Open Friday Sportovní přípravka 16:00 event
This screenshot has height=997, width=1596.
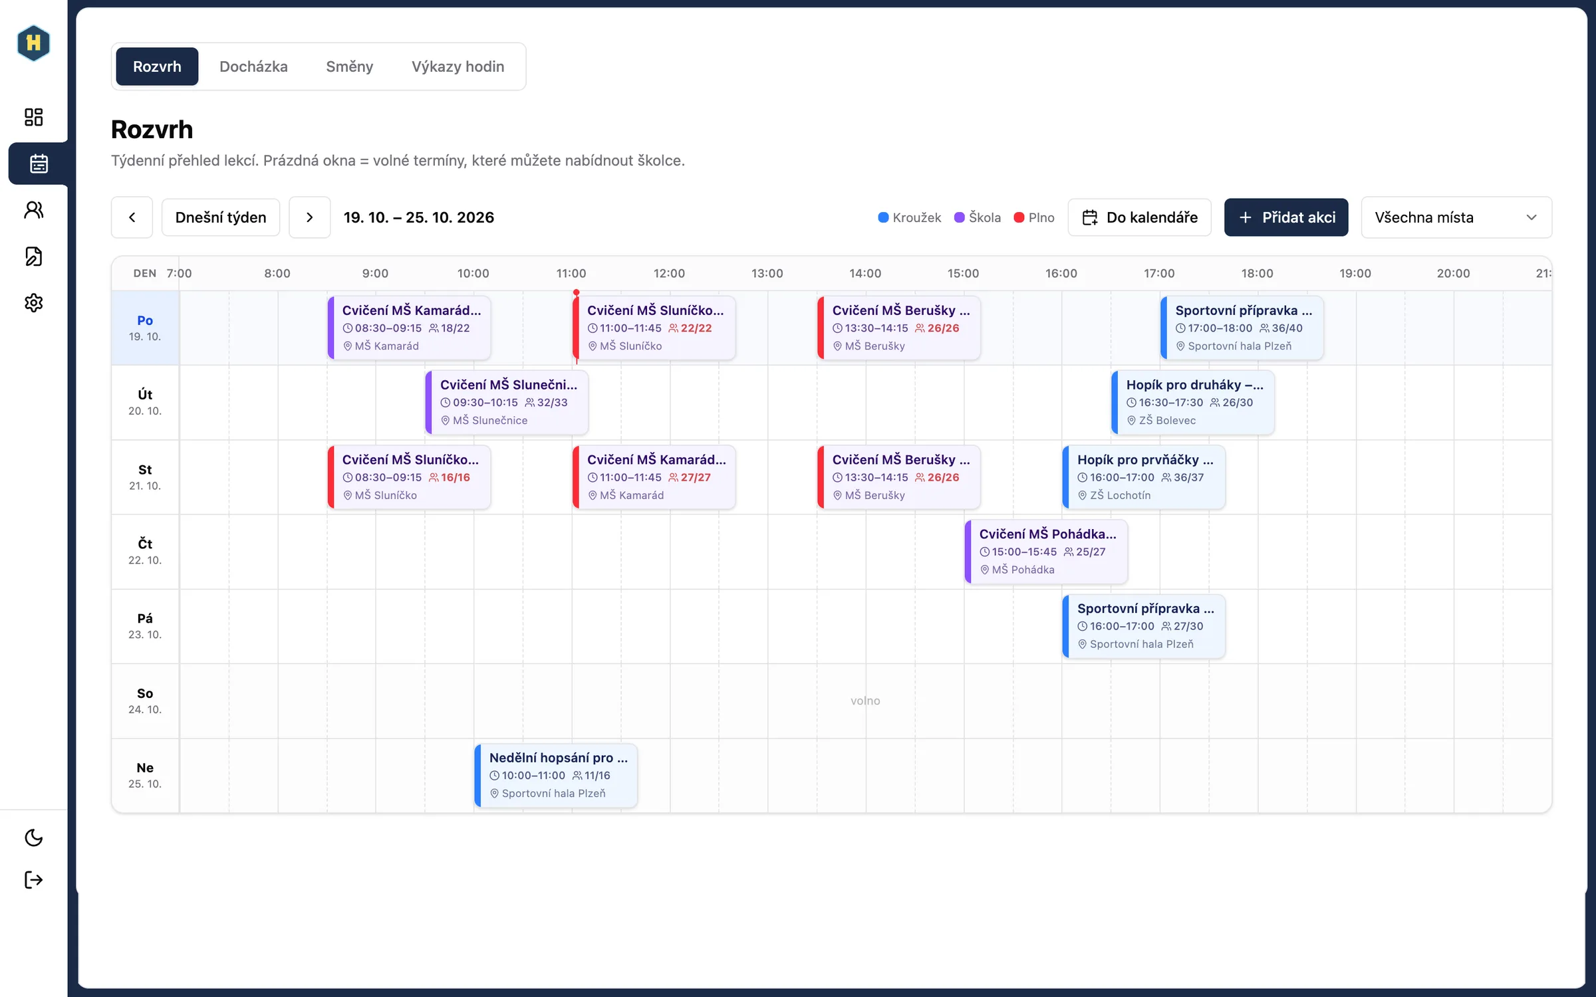[x=1144, y=626]
